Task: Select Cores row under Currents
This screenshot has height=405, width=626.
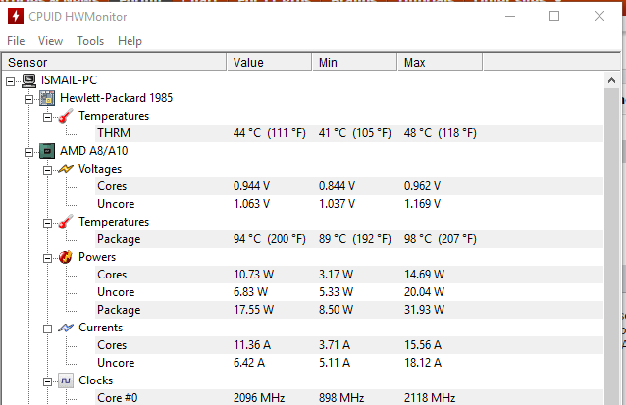Action: pos(349,345)
